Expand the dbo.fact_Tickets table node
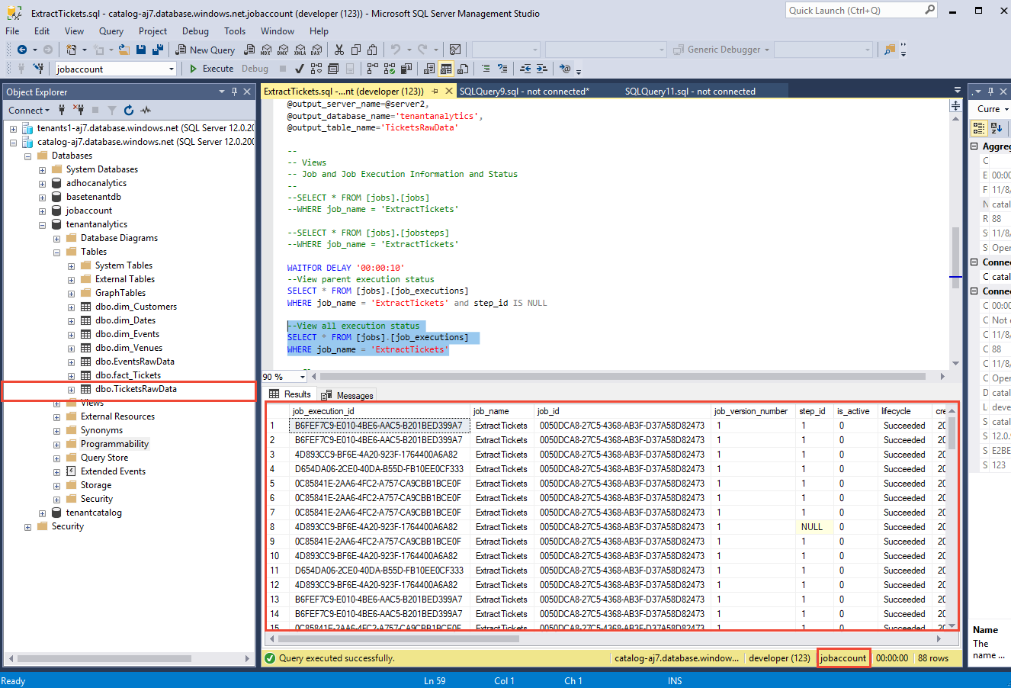 (x=71, y=375)
